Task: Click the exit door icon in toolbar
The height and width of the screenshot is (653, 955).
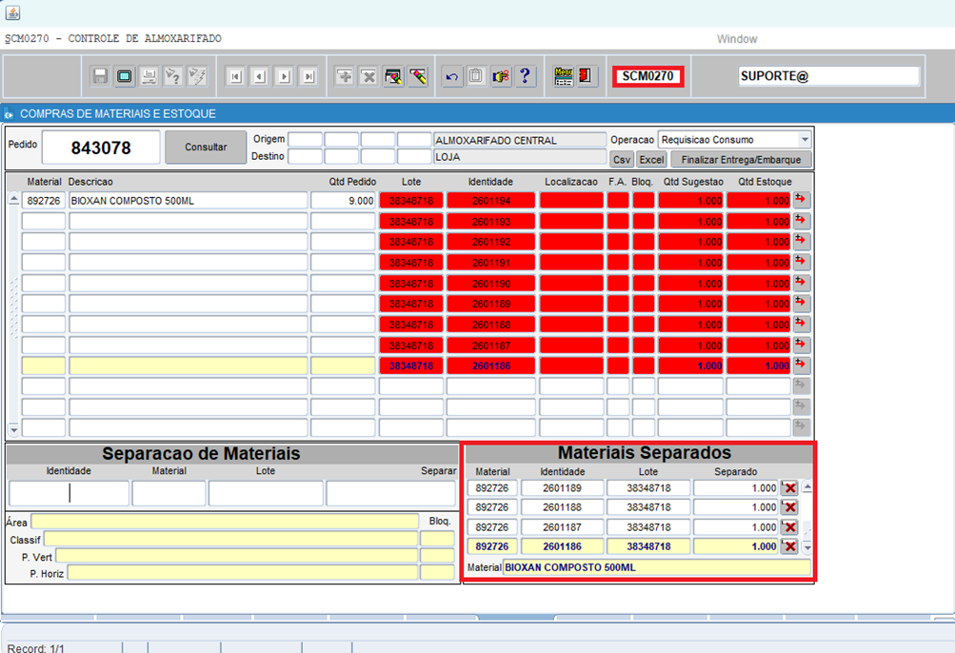Action: point(587,76)
